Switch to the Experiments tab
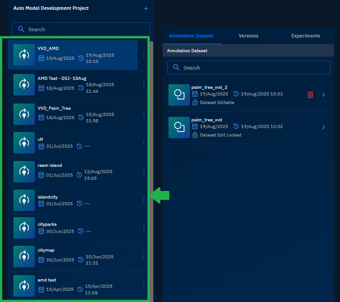The width and height of the screenshot is (340, 302). 306,36
